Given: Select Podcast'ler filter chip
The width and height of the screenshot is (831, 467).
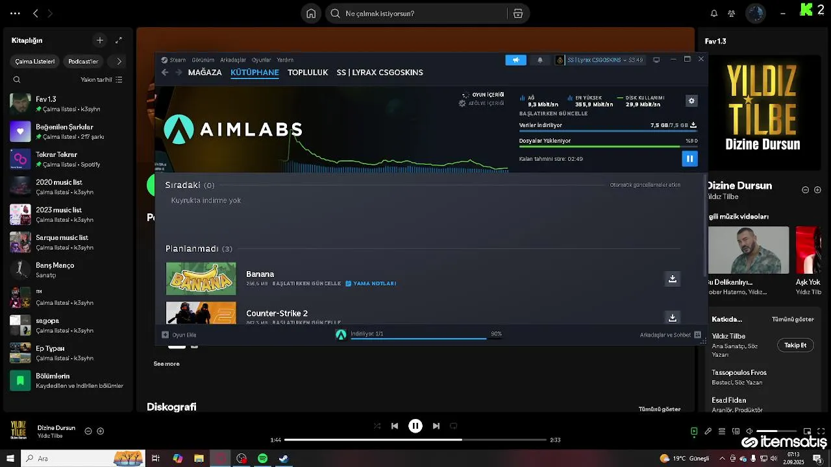Looking at the screenshot, I should click(83, 61).
